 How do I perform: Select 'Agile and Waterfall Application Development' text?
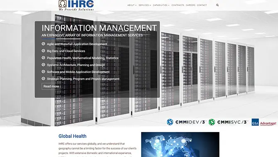[x=77, y=44]
